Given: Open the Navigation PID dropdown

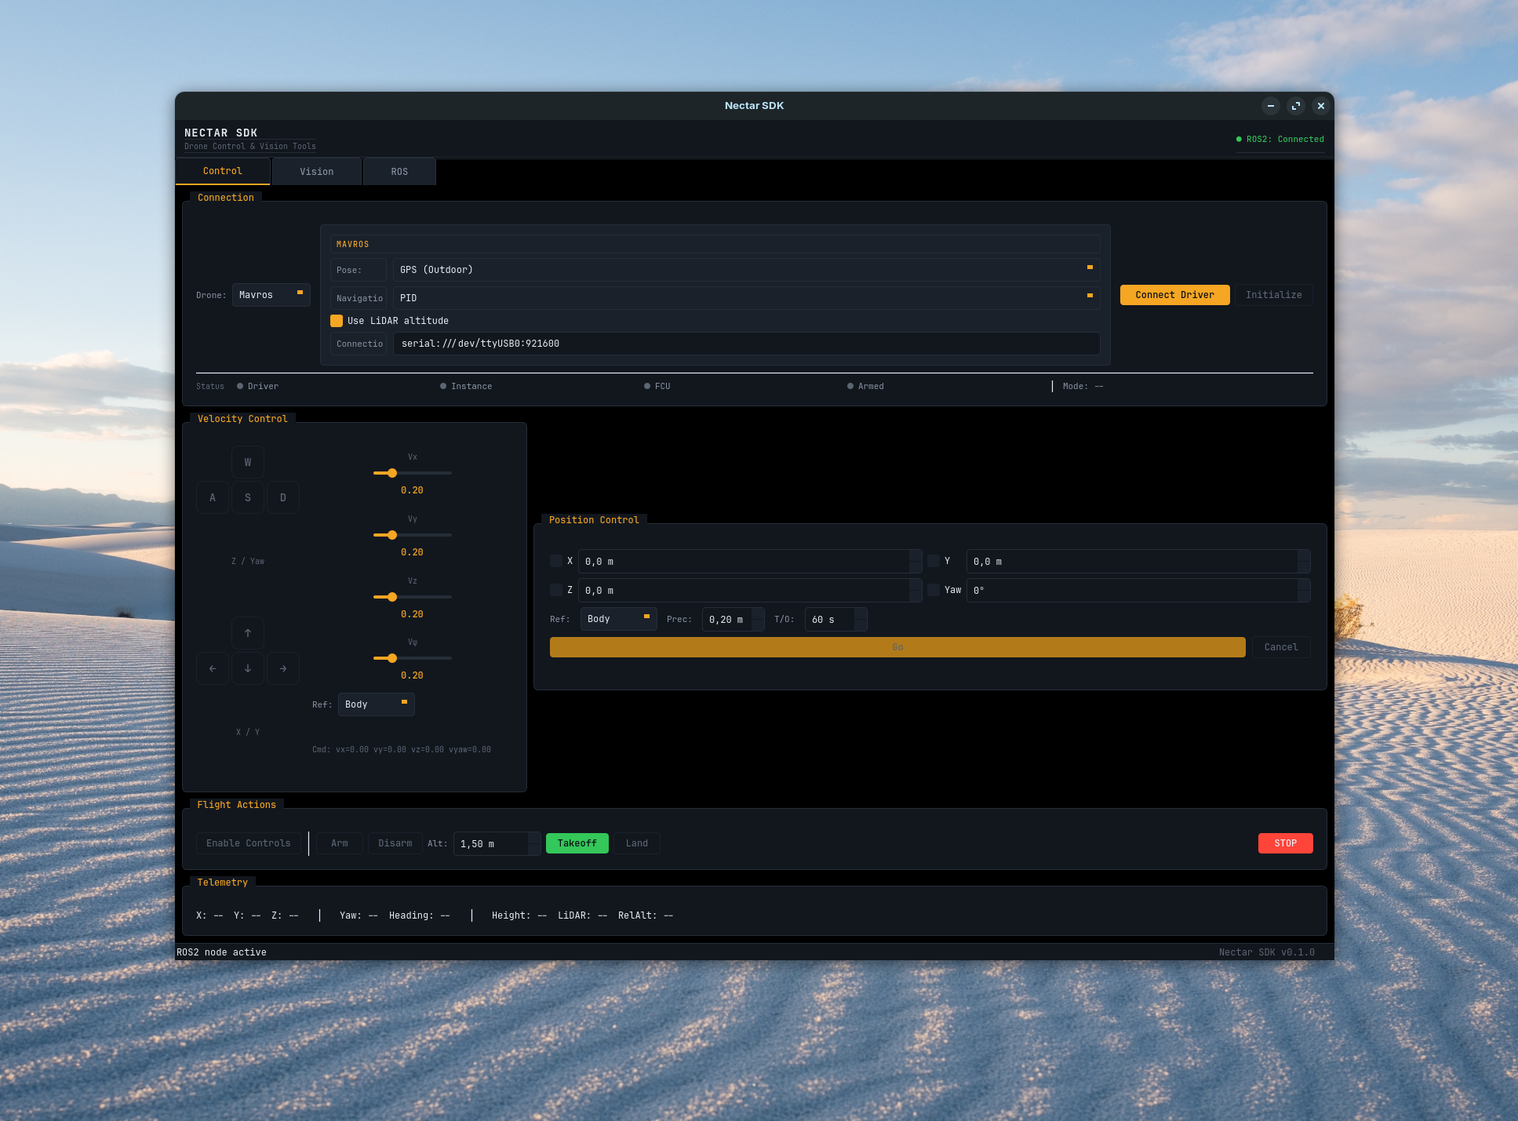Looking at the screenshot, I should click(x=746, y=298).
